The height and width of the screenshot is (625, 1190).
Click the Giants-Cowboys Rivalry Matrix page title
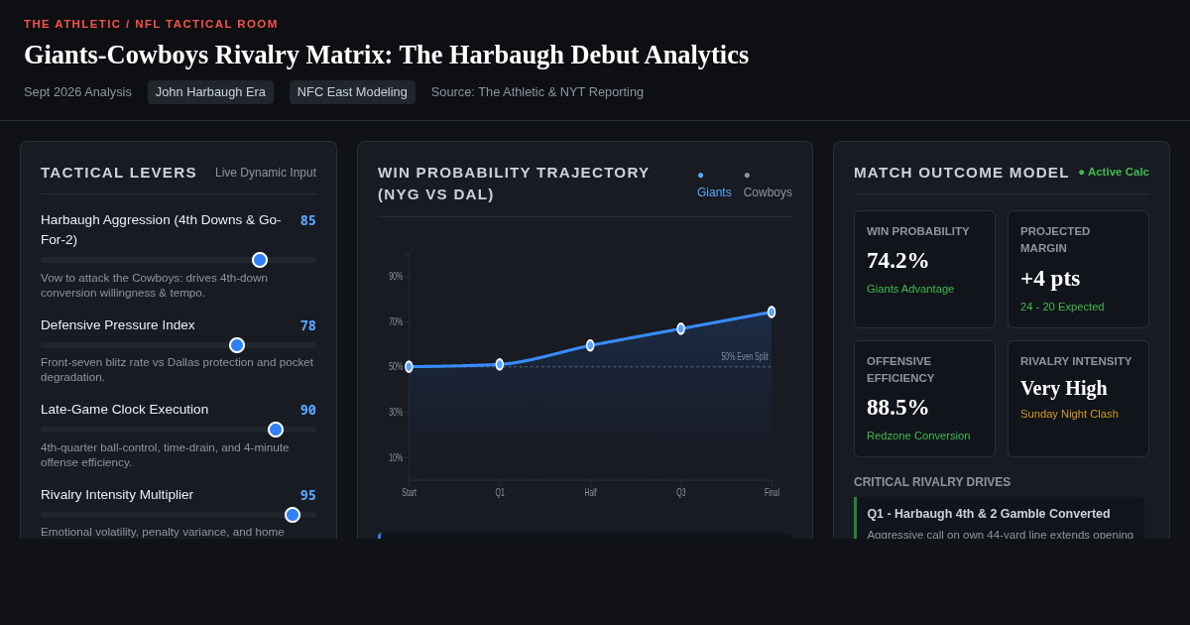[386, 55]
